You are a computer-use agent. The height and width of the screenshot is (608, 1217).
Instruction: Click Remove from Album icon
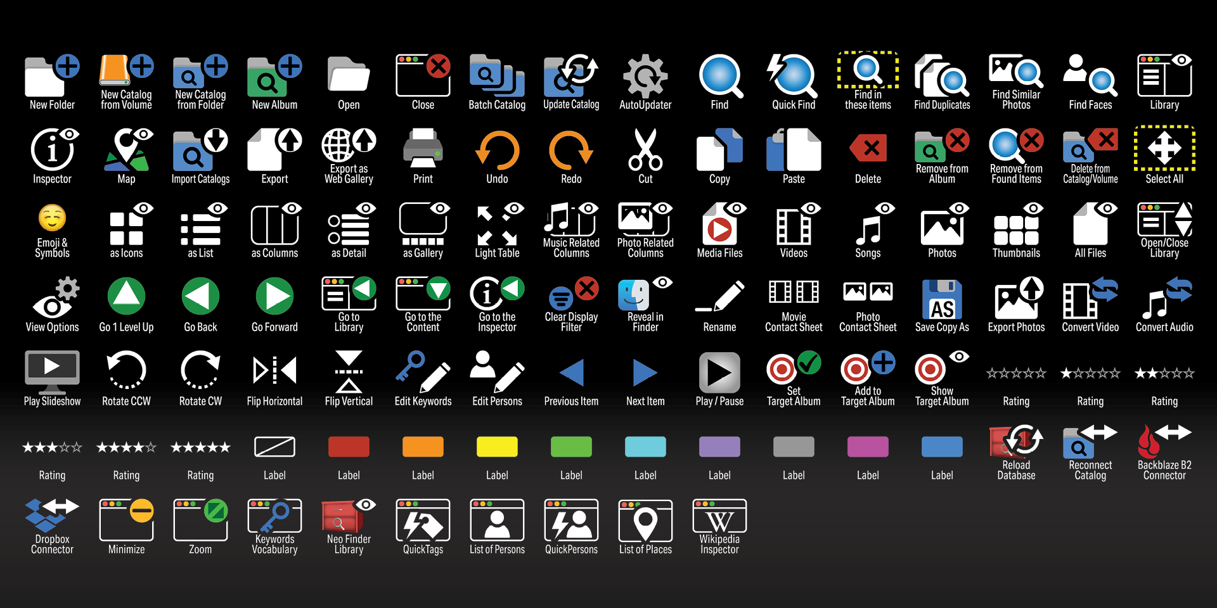point(942,144)
